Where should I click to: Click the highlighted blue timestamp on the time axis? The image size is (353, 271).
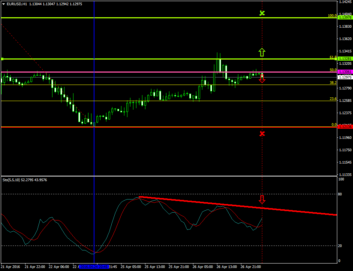(x=93, y=267)
